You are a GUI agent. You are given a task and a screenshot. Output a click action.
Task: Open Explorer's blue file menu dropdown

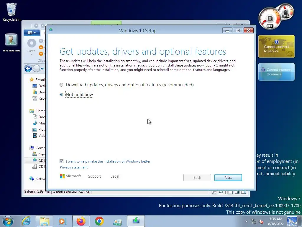click(32, 33)
